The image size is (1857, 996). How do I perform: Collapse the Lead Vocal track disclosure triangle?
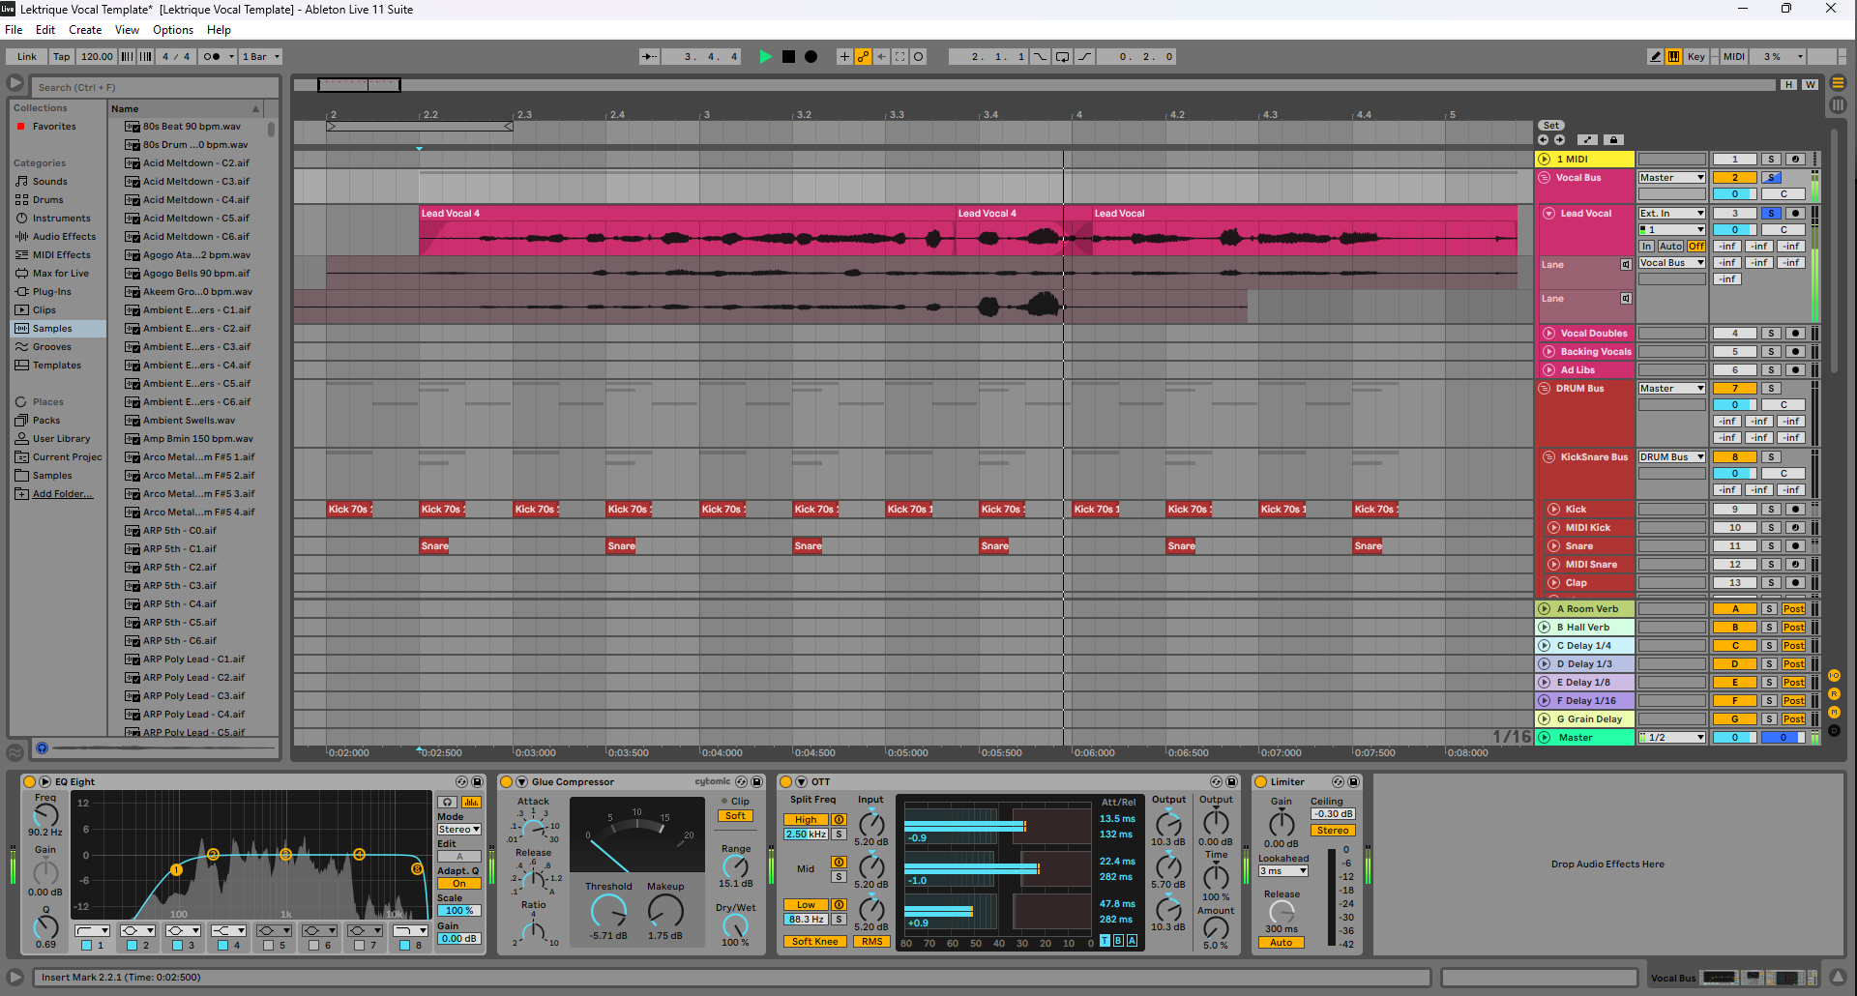1548,214
